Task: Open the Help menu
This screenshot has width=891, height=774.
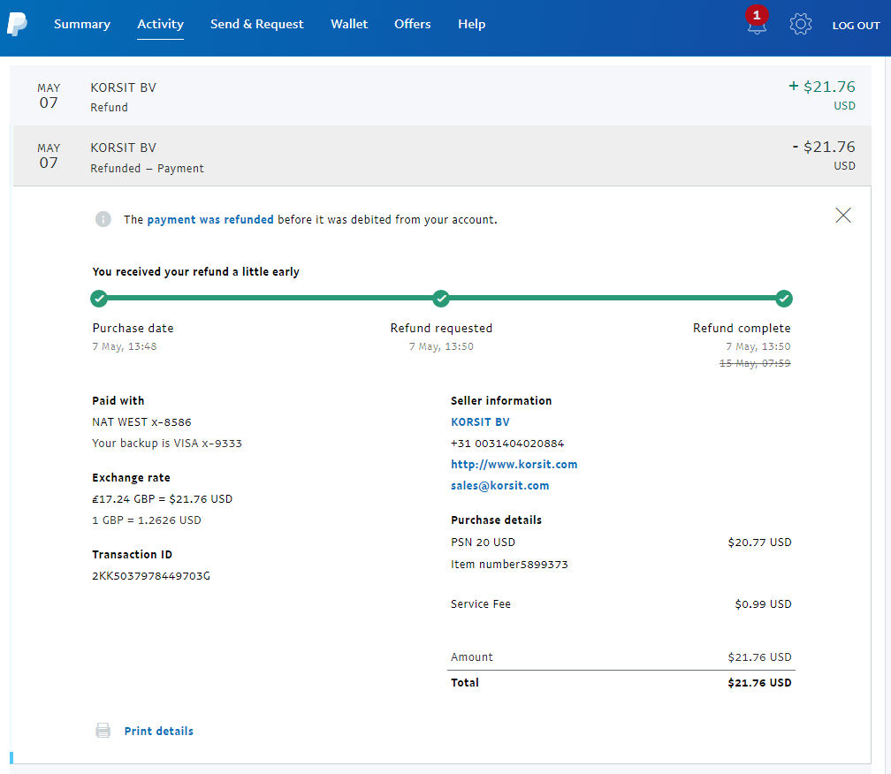Action: 472,24
